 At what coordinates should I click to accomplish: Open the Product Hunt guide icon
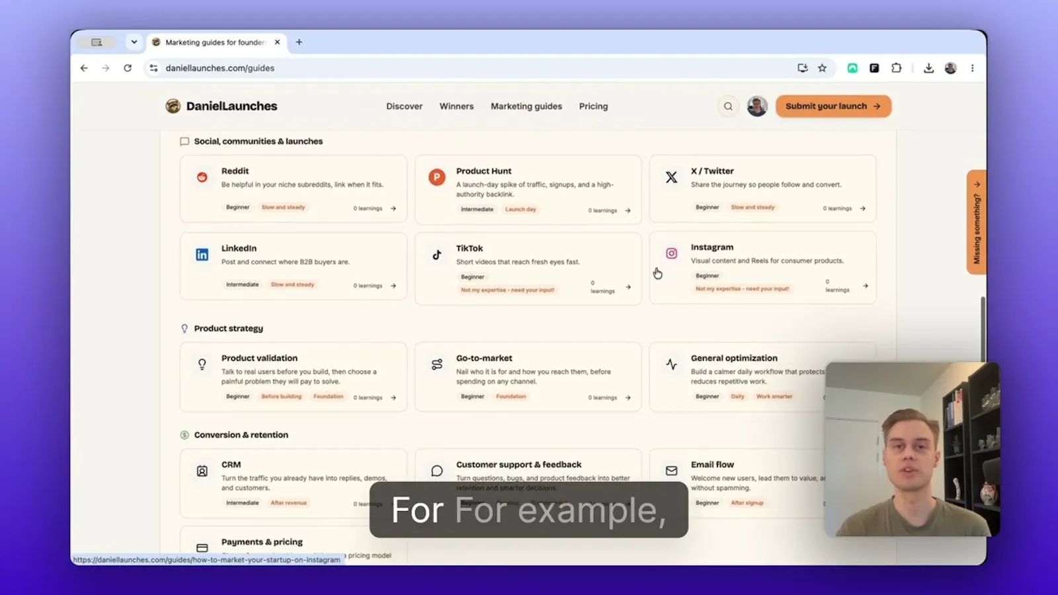tap(436, 177)
